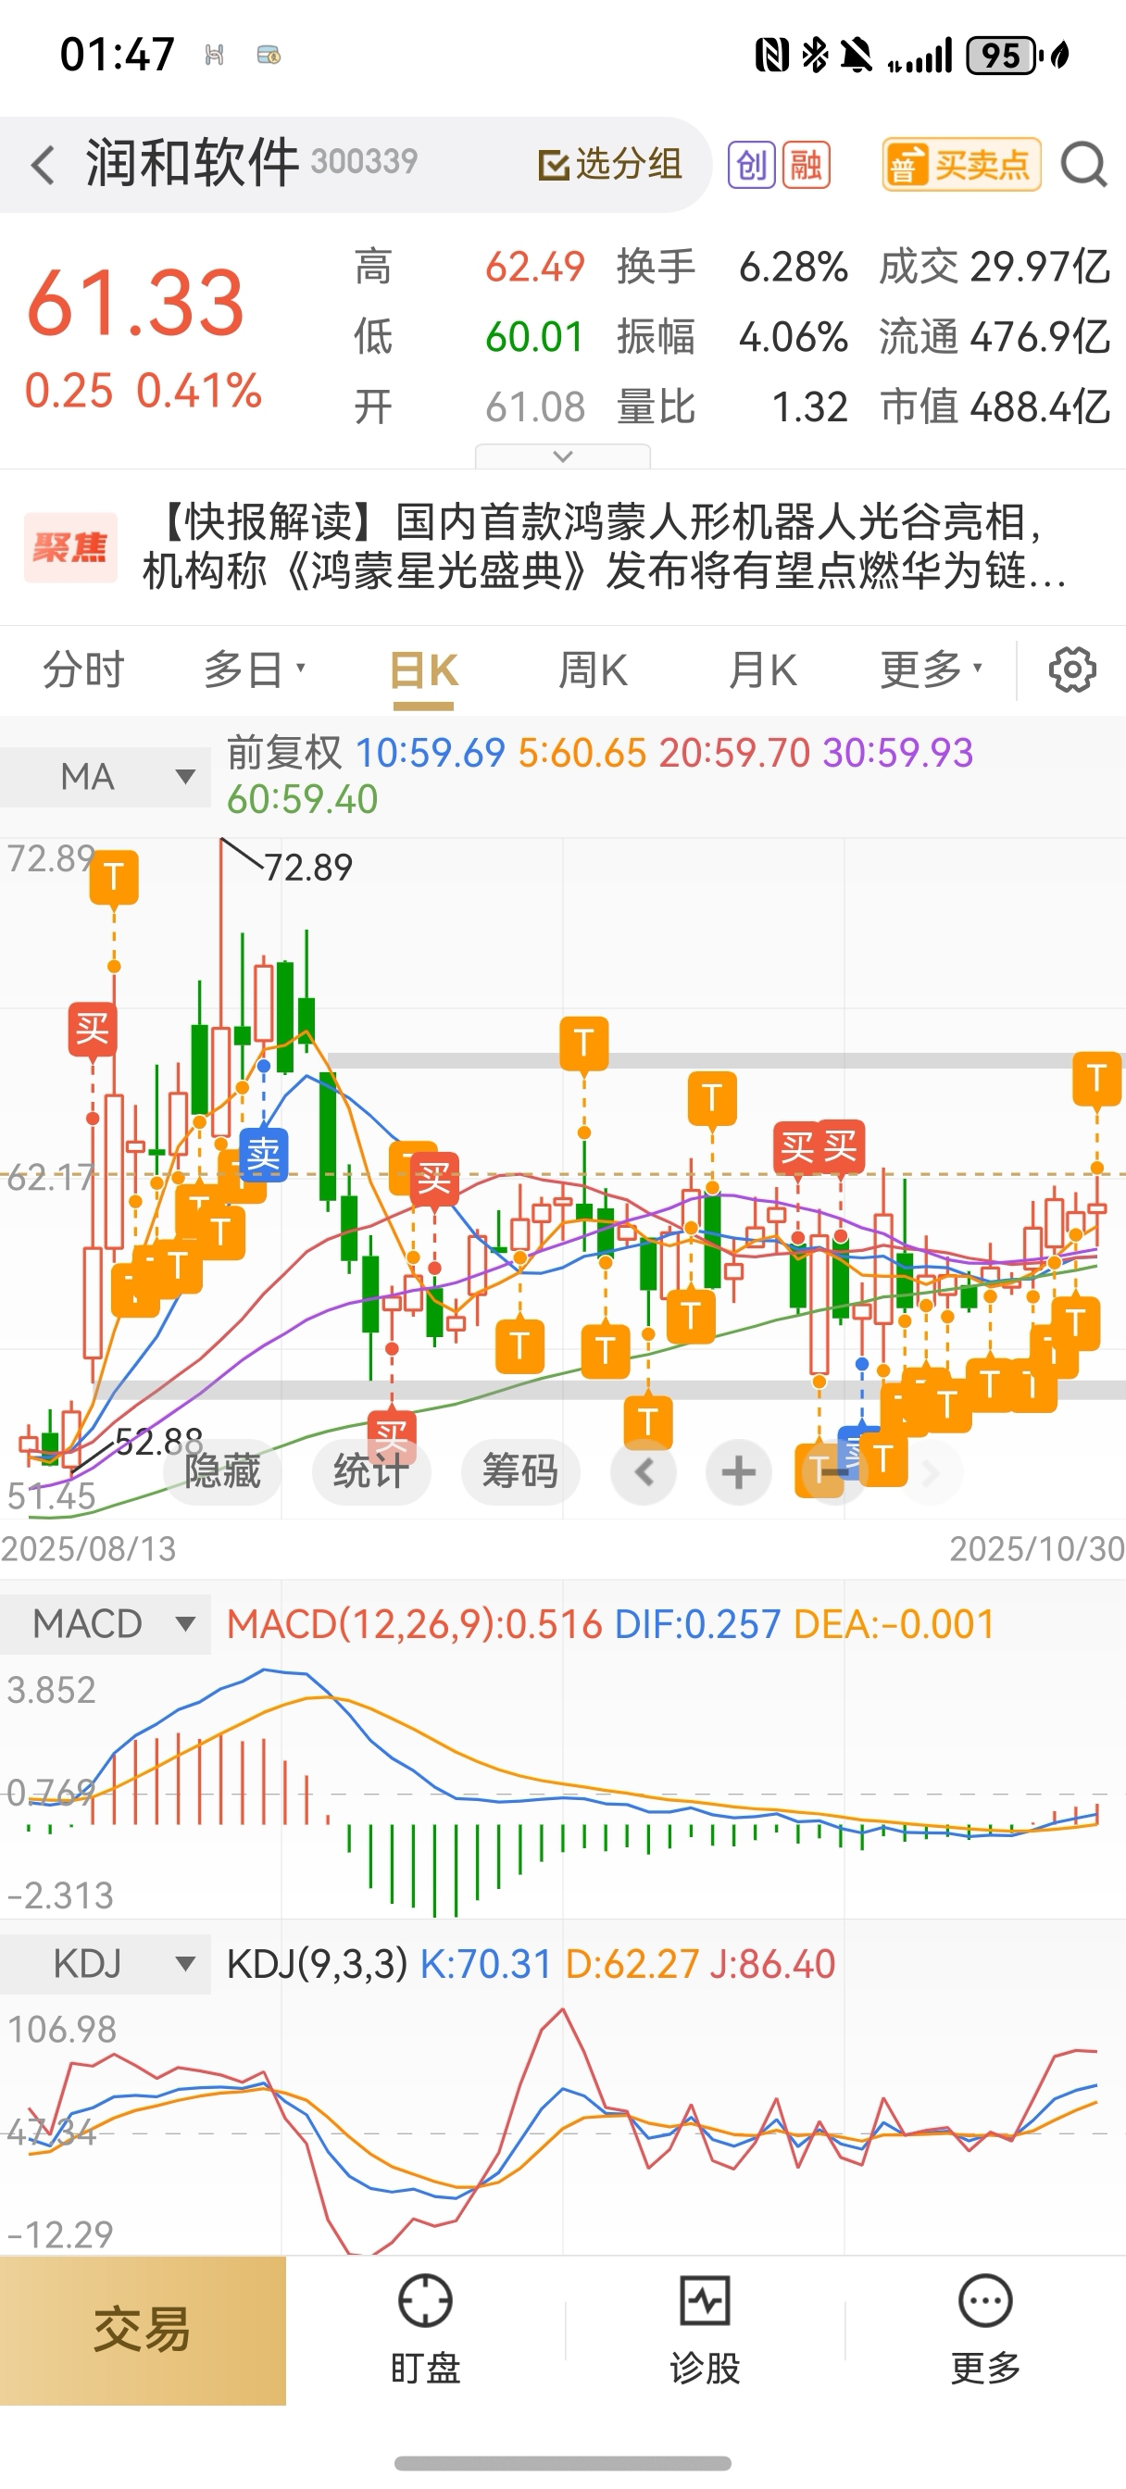Open the MA indicator dropdown

(106, 777)
